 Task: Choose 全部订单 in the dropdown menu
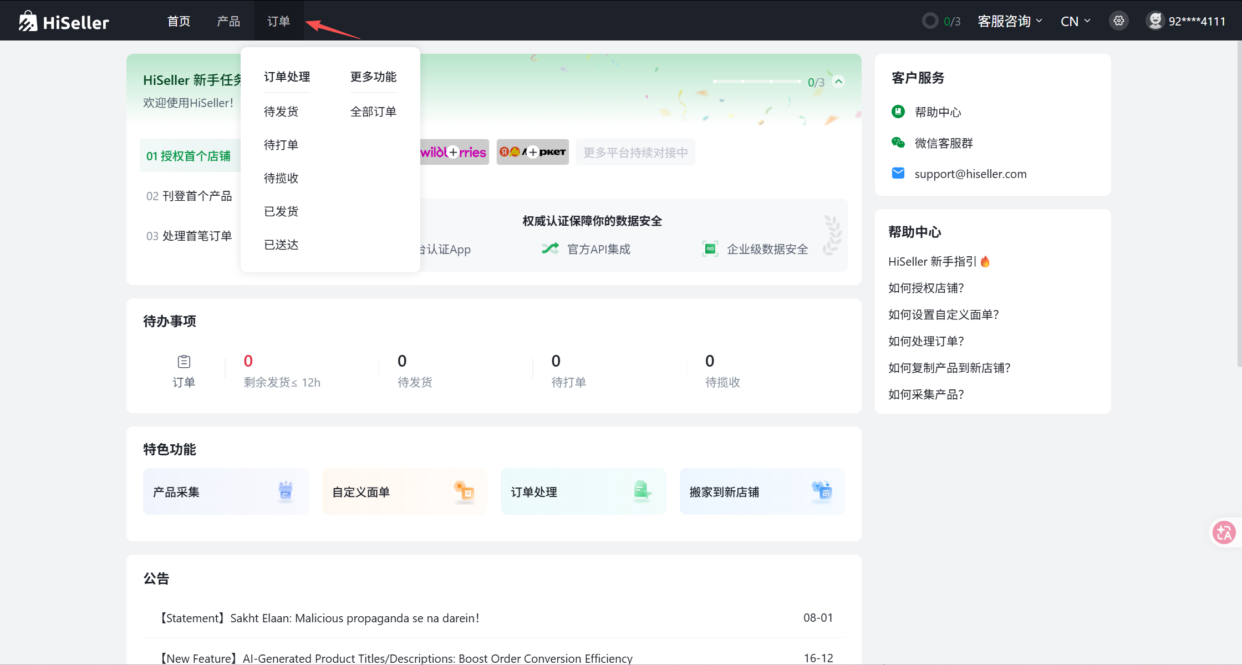coord(373,111)
